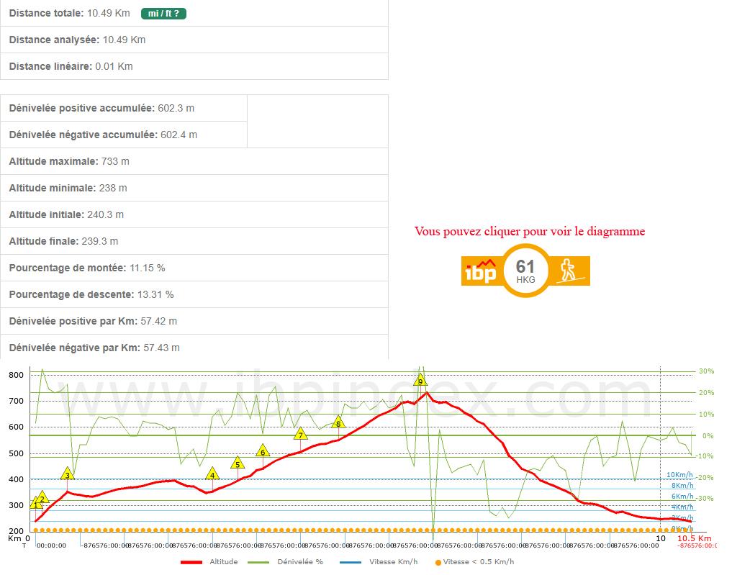Click the mi / ft ? unit button

coord(163,13)
